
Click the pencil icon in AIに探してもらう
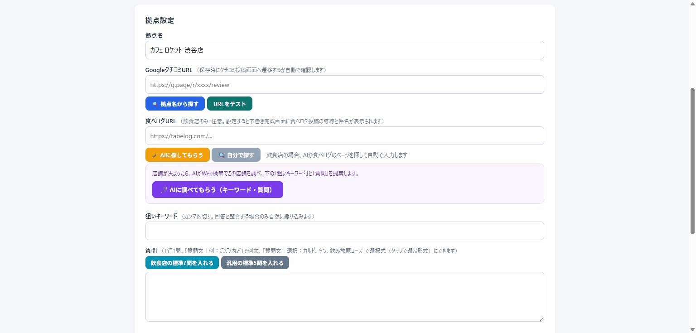pyautogui.click(x=155, y=155)
